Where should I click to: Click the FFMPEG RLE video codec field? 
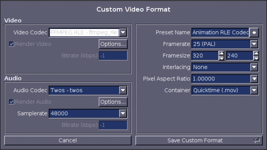pyautogui.click(x=84, y=32)
